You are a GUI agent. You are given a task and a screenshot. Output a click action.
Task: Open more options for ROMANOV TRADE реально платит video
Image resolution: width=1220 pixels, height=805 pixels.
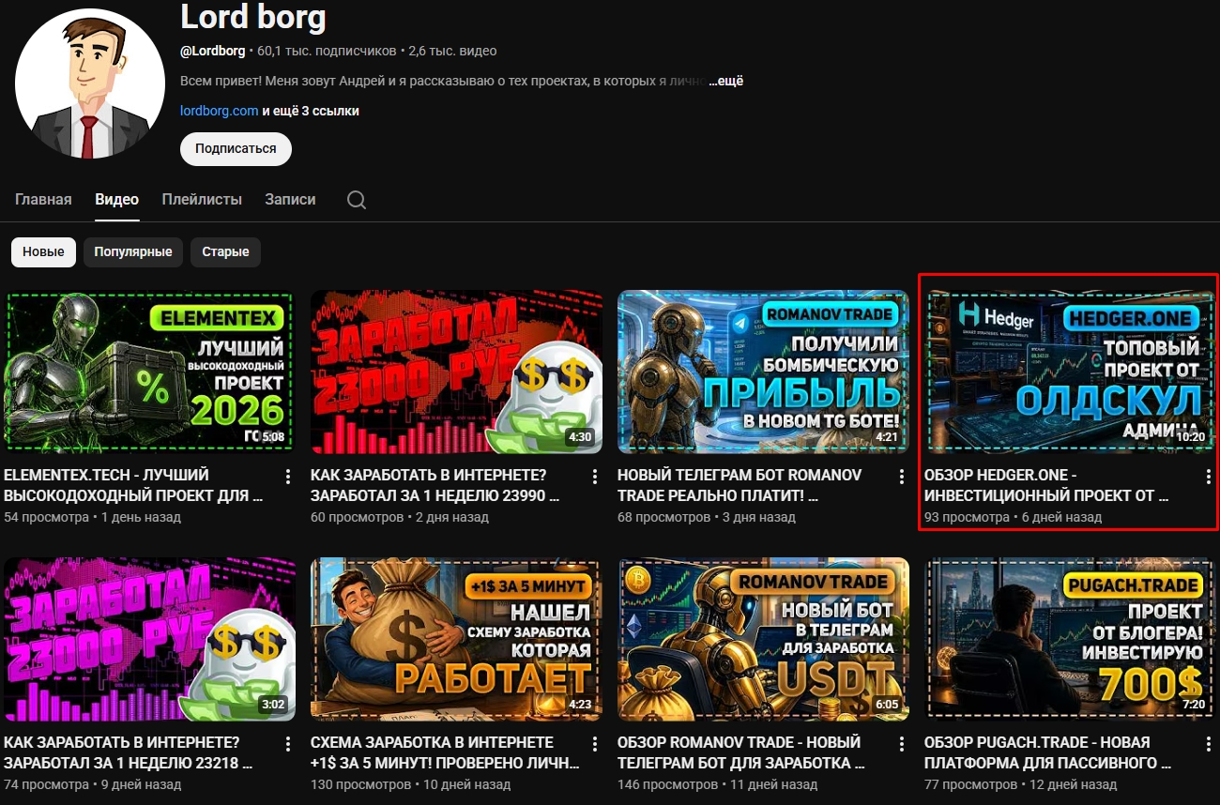point(902,477)
